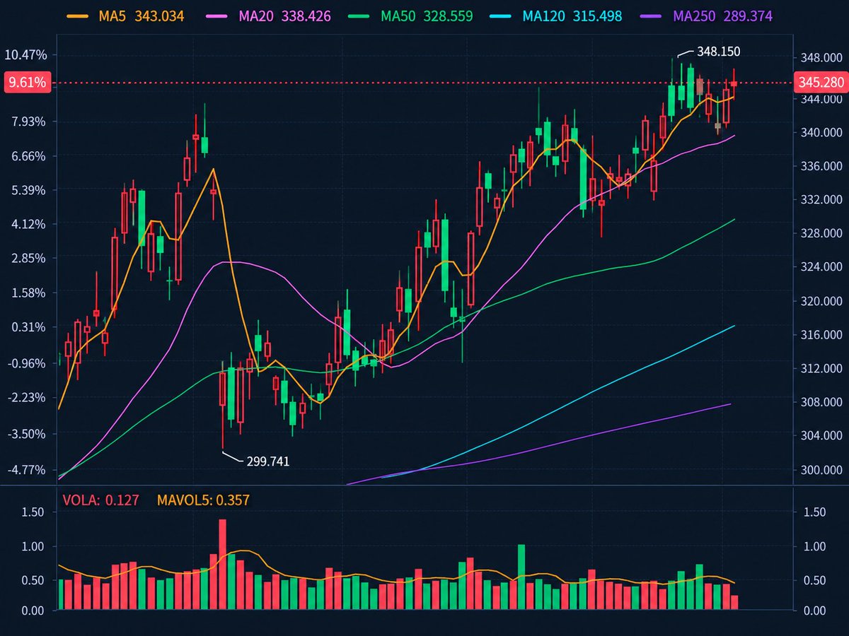Click the 299.741 low price annotation
This screenshot has width=849, height=636.
click(x=267, y=461)
